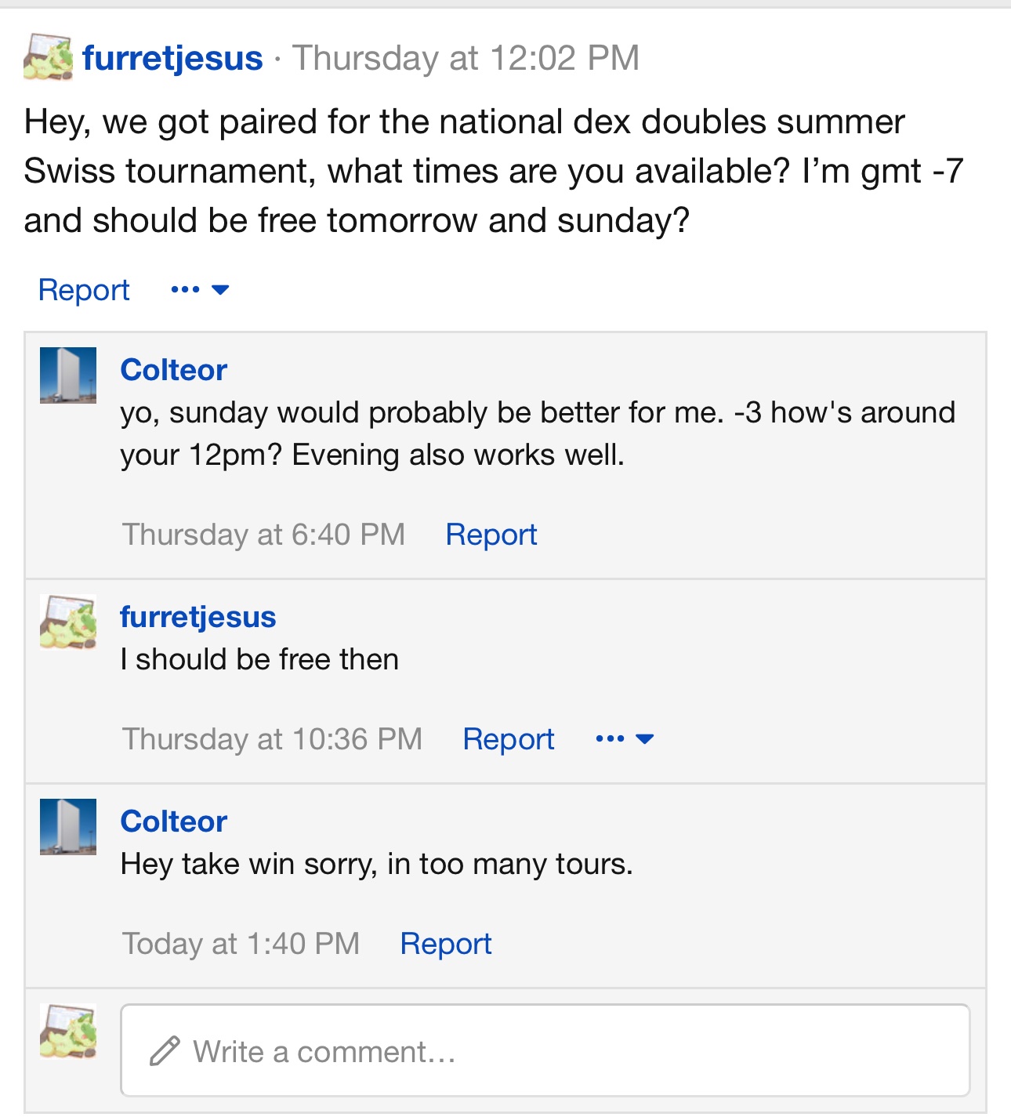The height and width of the screenshot is (1117, 1011).
Task: Open three-dots menu under the main post
Action: pos(185,290)
